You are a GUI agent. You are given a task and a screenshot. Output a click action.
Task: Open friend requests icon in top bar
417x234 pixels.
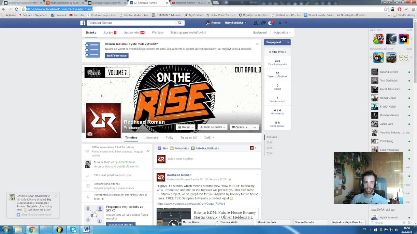[256, 23]
